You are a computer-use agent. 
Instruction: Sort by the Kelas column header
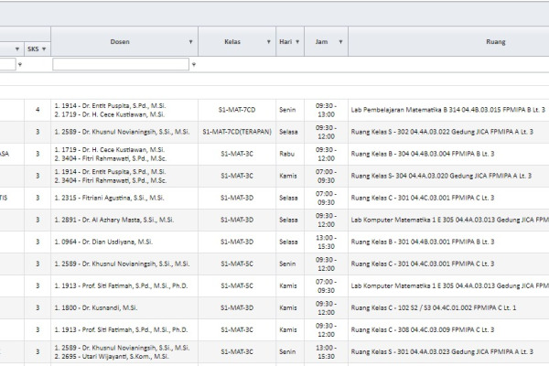(x=232, y=42)
